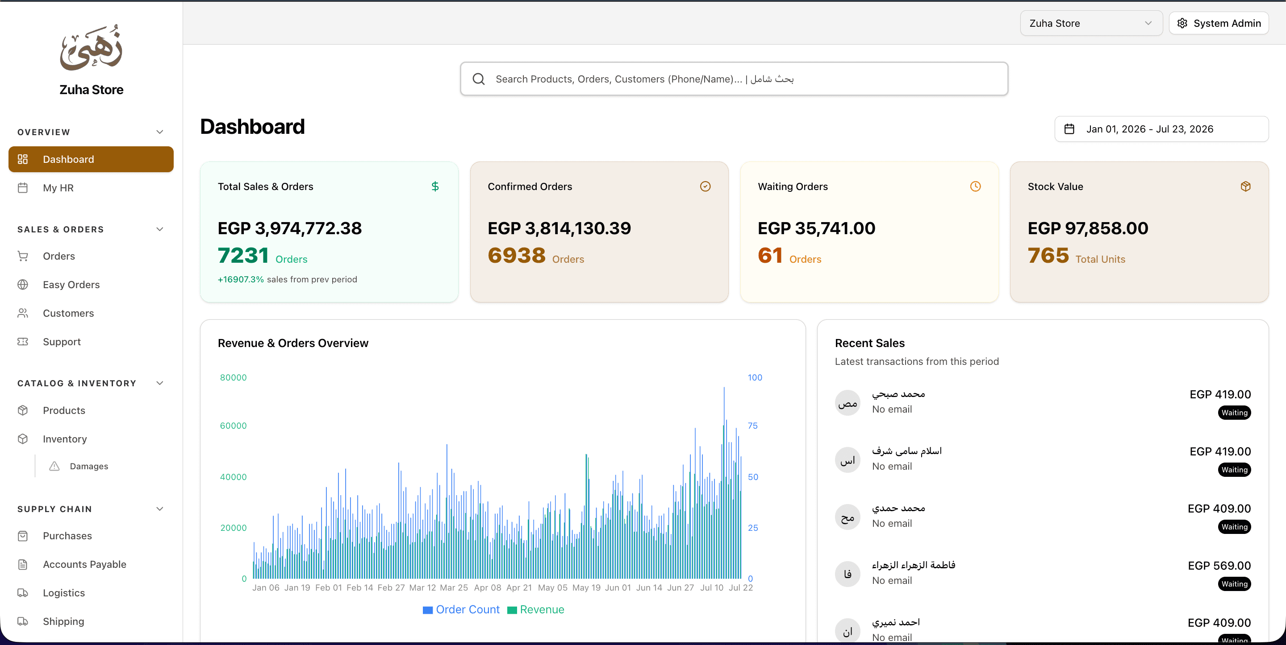
Task: Click the '+16907.3%' sales change text
Action: (x=241, y=279)
